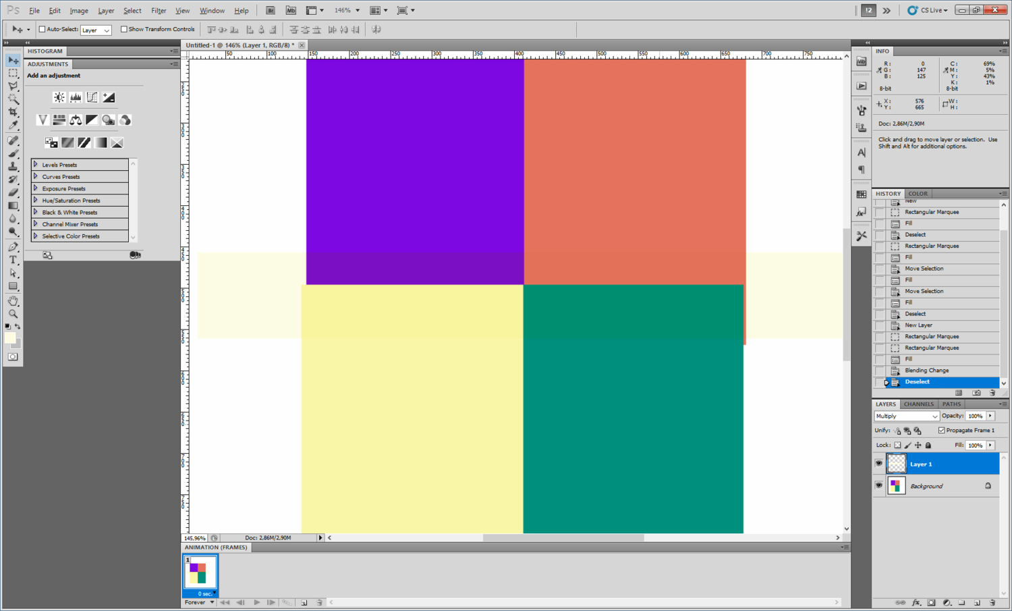Screen dimensions: 1012x611
Task: Choose the Crop tool
Action: point(13,112)
